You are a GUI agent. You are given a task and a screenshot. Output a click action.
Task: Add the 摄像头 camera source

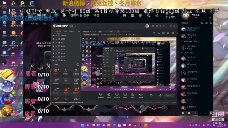click(109, 96)
